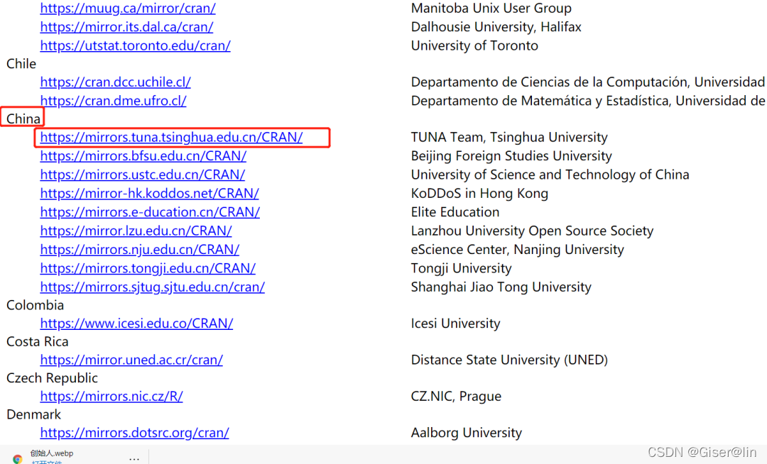Screen dimensions: 767x464
Task: Open the utstat.toronto.edu CRAN link
Action: 136,45
